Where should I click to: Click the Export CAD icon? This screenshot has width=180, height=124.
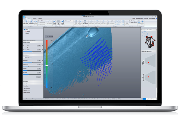103,22
